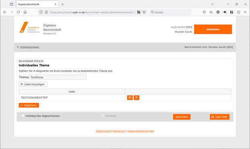Click the browser back arrow

[5, 12]
